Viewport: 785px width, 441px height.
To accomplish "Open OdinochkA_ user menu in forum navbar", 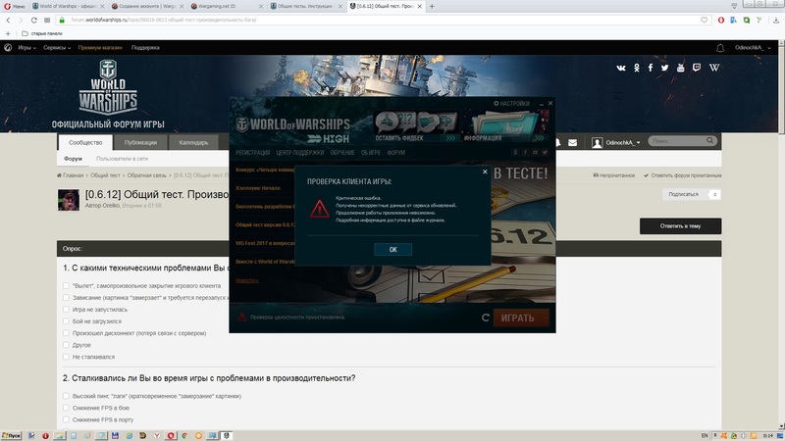I will tap(616, 143).
